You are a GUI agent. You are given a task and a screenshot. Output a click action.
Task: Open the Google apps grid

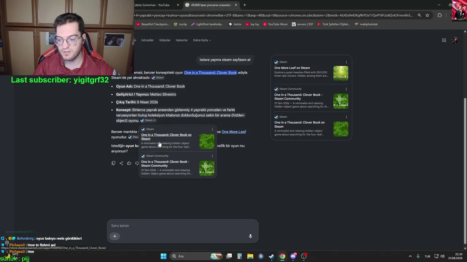[x=444, y=40]
